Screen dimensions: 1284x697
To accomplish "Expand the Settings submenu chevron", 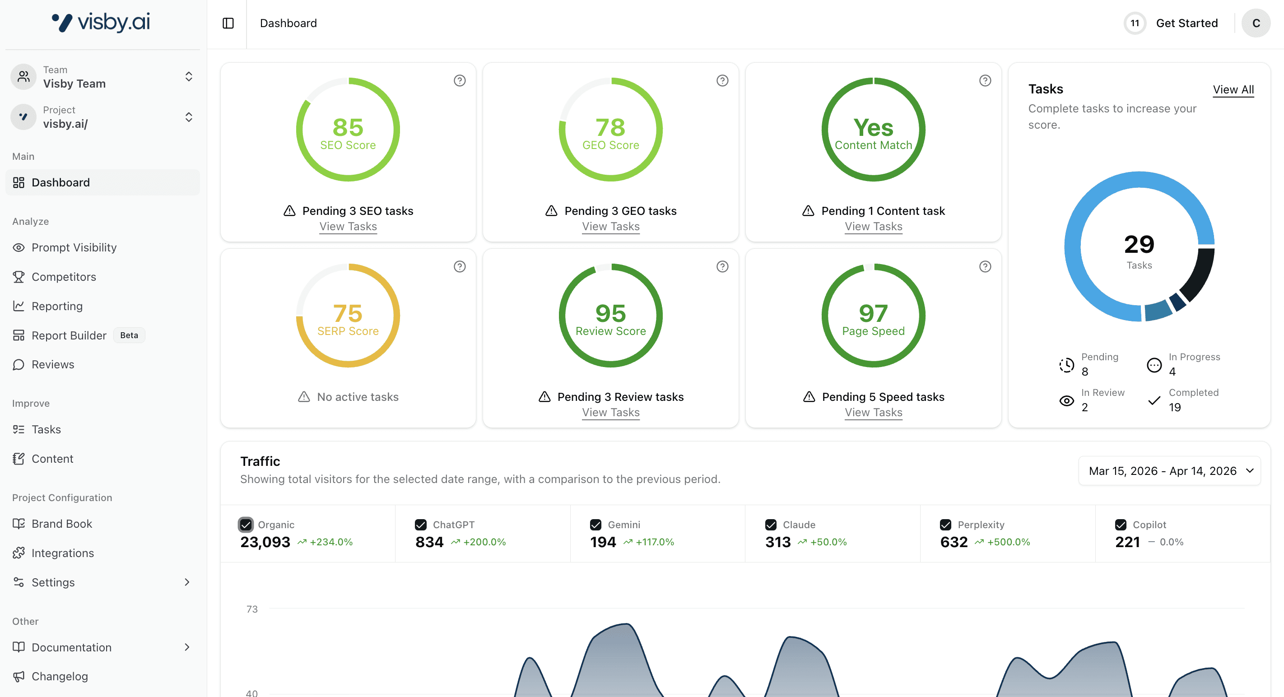I will click(x=187, y=582).
